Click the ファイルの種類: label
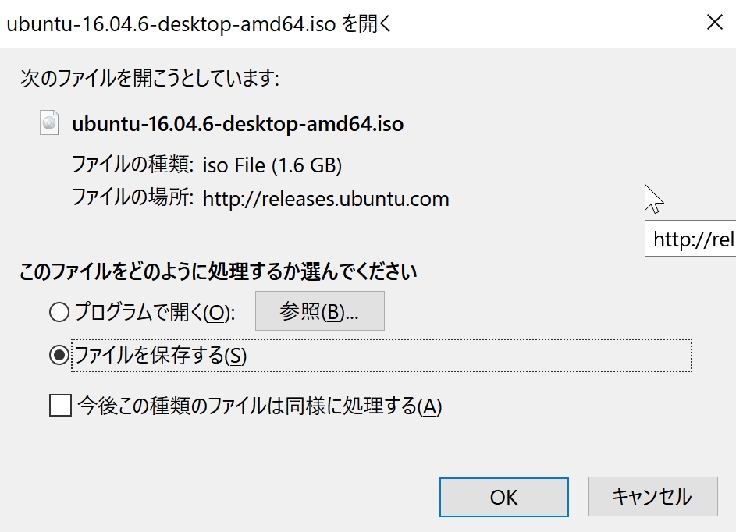736x532 pixels. click(x=133, y=165)
